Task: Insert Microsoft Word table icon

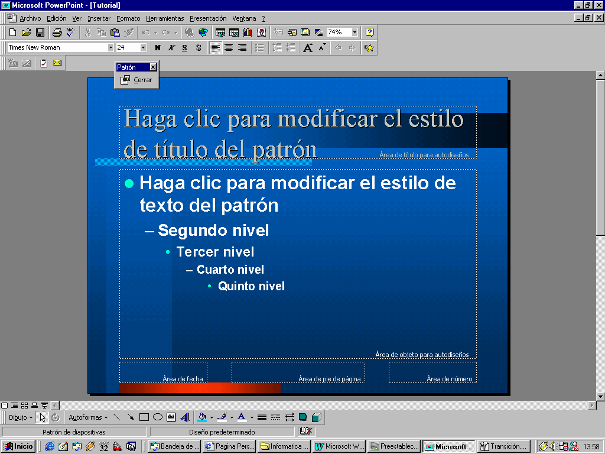Action: [x=220, y=33]
